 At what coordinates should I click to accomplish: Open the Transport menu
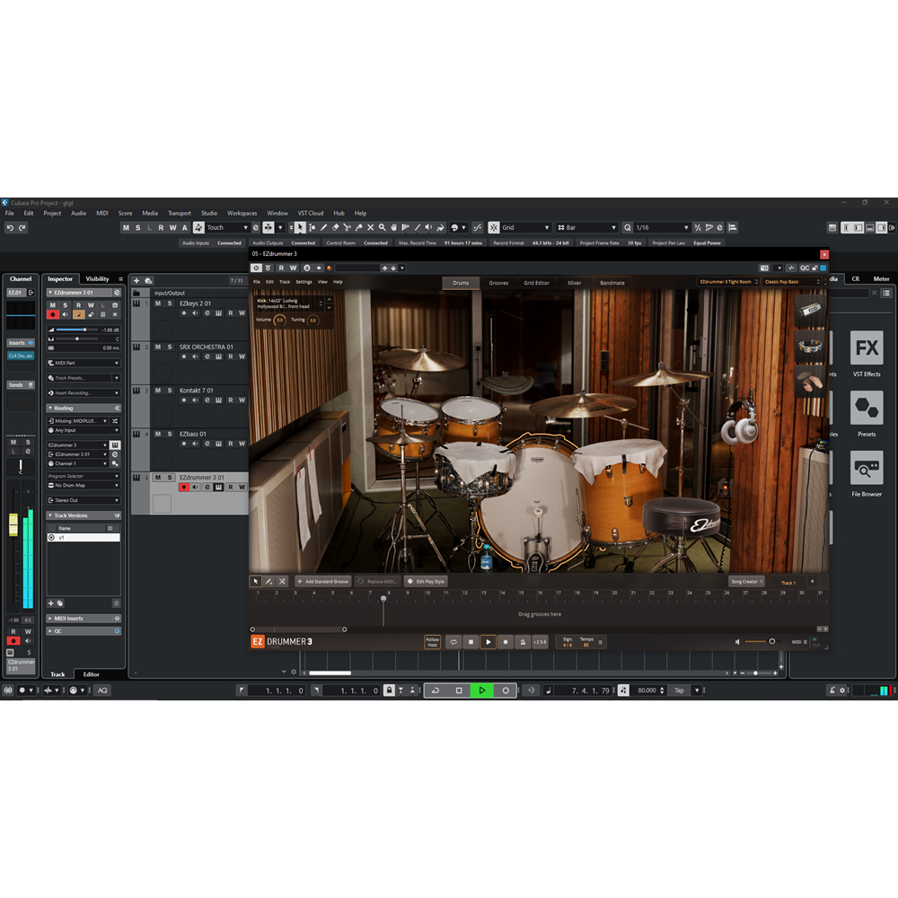(180, 213)
